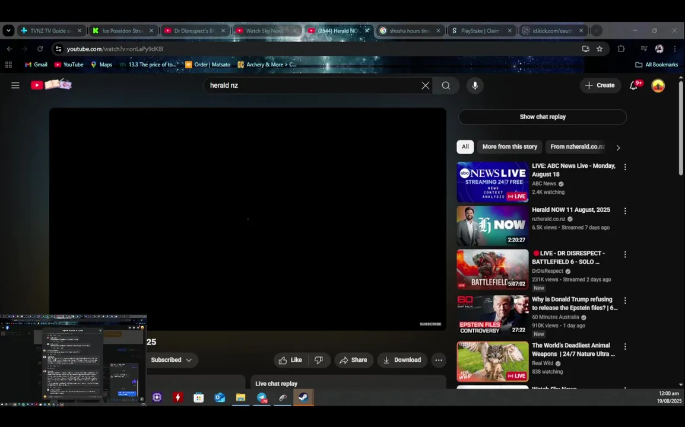
Task: Open YouTube bookmark
Action: tap(69, 65)
